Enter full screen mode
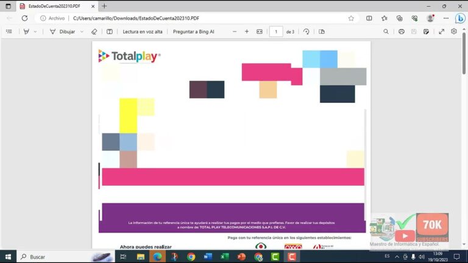 pyautogui.click(x=441, y=32)
